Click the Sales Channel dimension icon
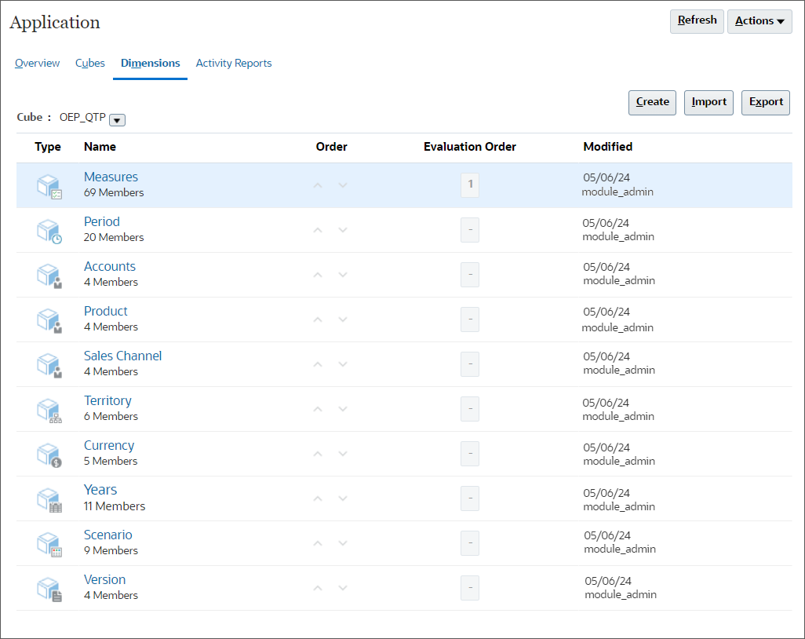 click(x=48, y=364)
